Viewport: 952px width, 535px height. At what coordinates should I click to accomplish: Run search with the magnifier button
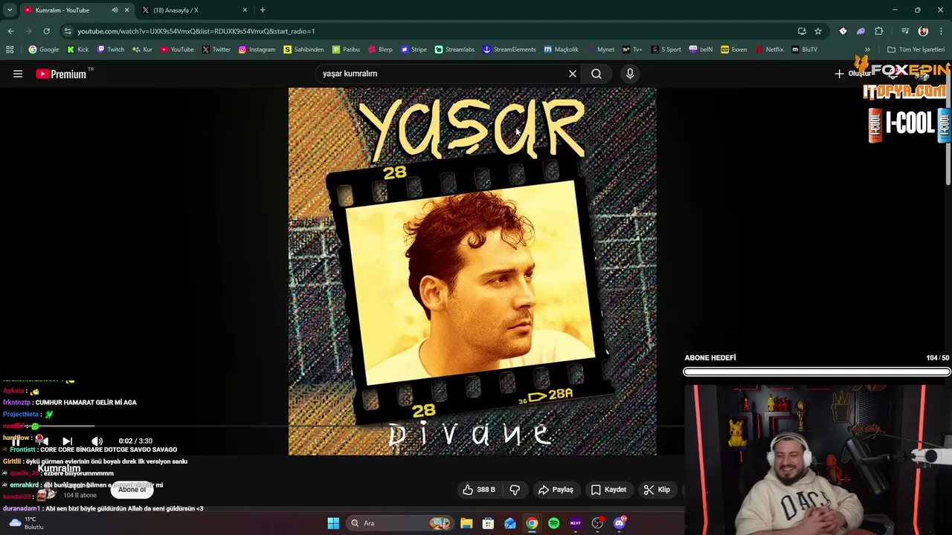click(x=596, y=74)
